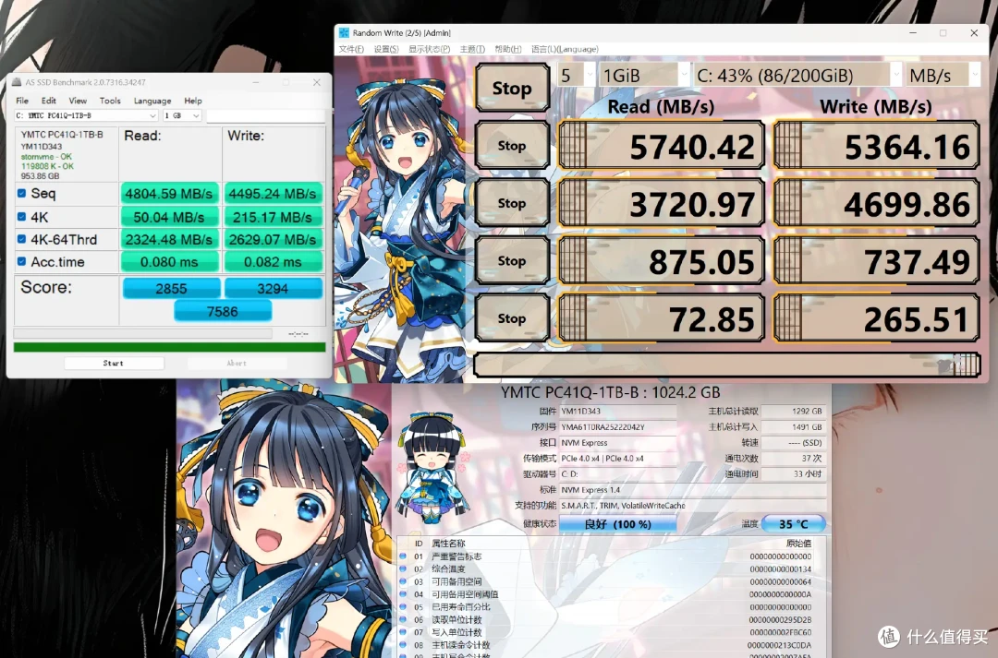
Task: Click Stop beside the 875.05 result
Action: click(512, 260)
